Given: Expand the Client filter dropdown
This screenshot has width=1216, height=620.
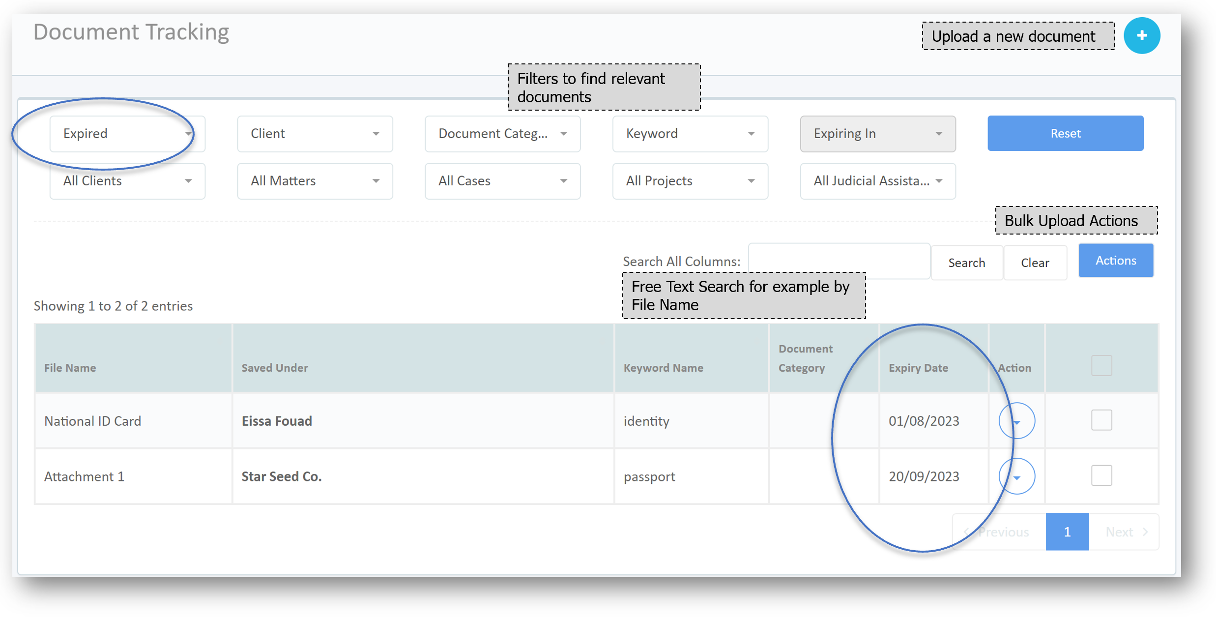Looking at the screenshot, I should point(315,134).
